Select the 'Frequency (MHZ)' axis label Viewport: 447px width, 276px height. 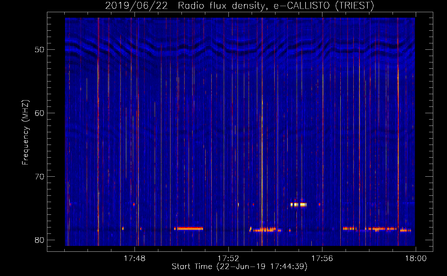pyautogui.click(x=25, y=132)
